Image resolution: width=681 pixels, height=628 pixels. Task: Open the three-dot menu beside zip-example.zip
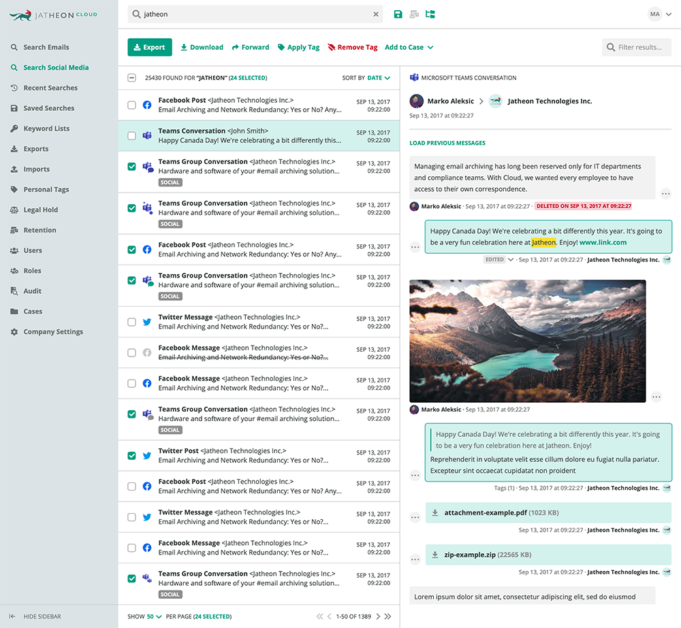(x=415, y=559)
